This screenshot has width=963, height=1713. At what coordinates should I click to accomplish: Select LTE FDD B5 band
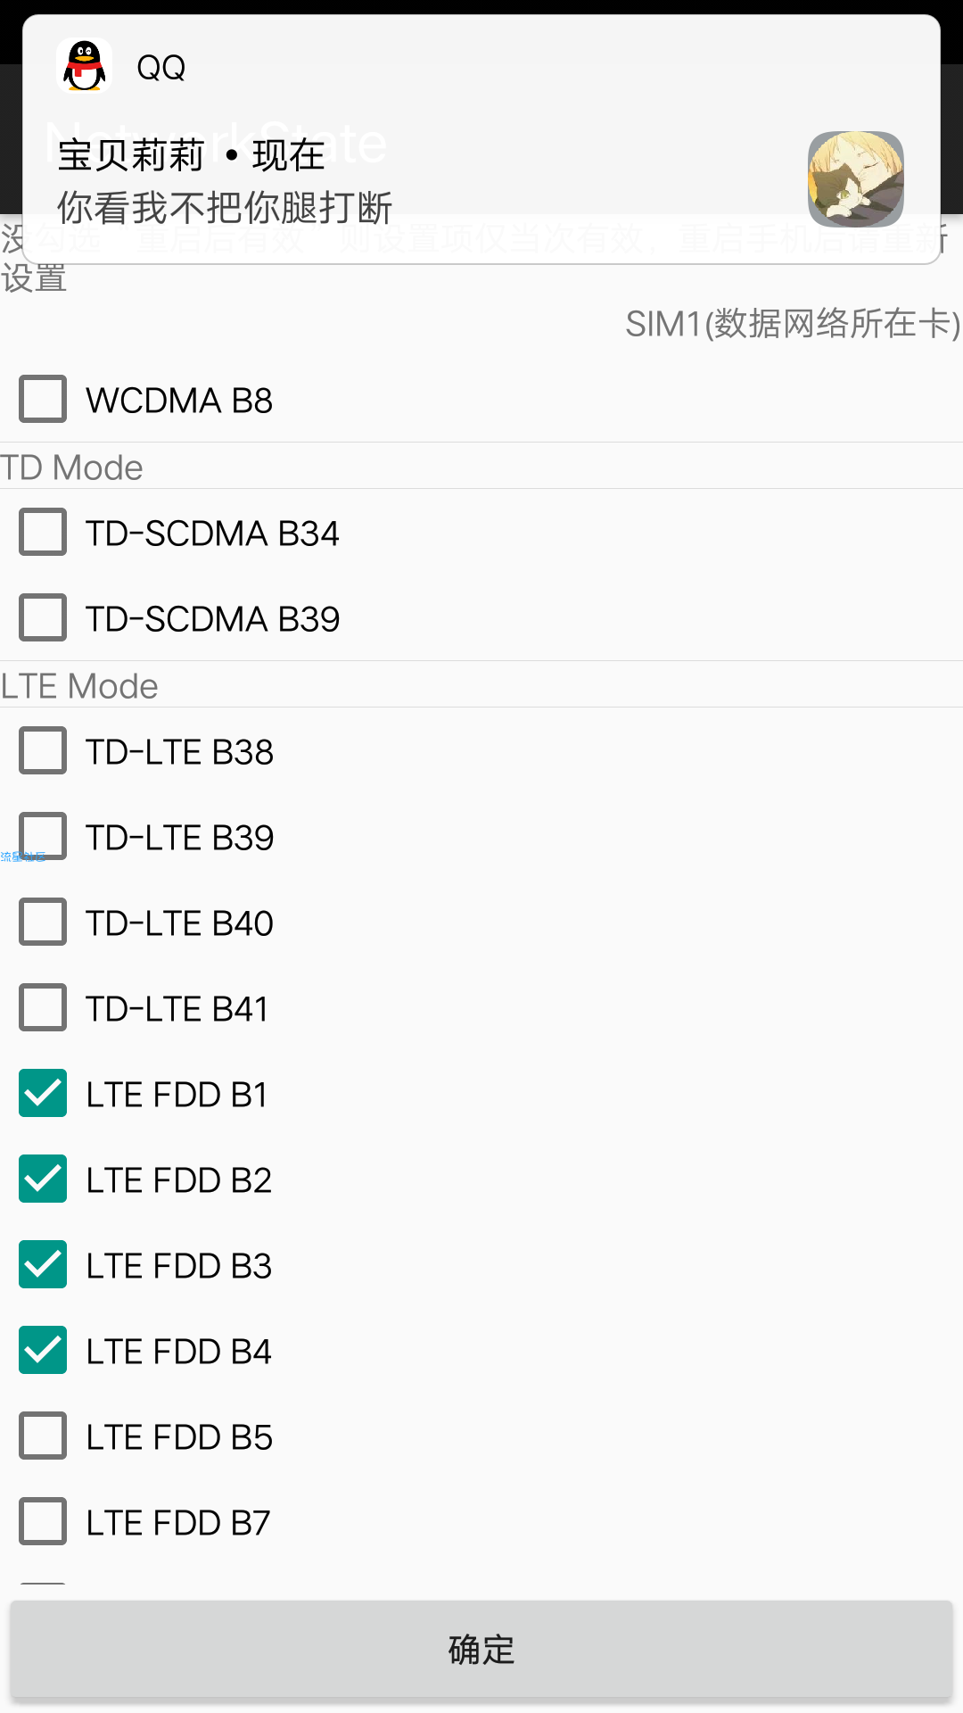point(43,1436)
